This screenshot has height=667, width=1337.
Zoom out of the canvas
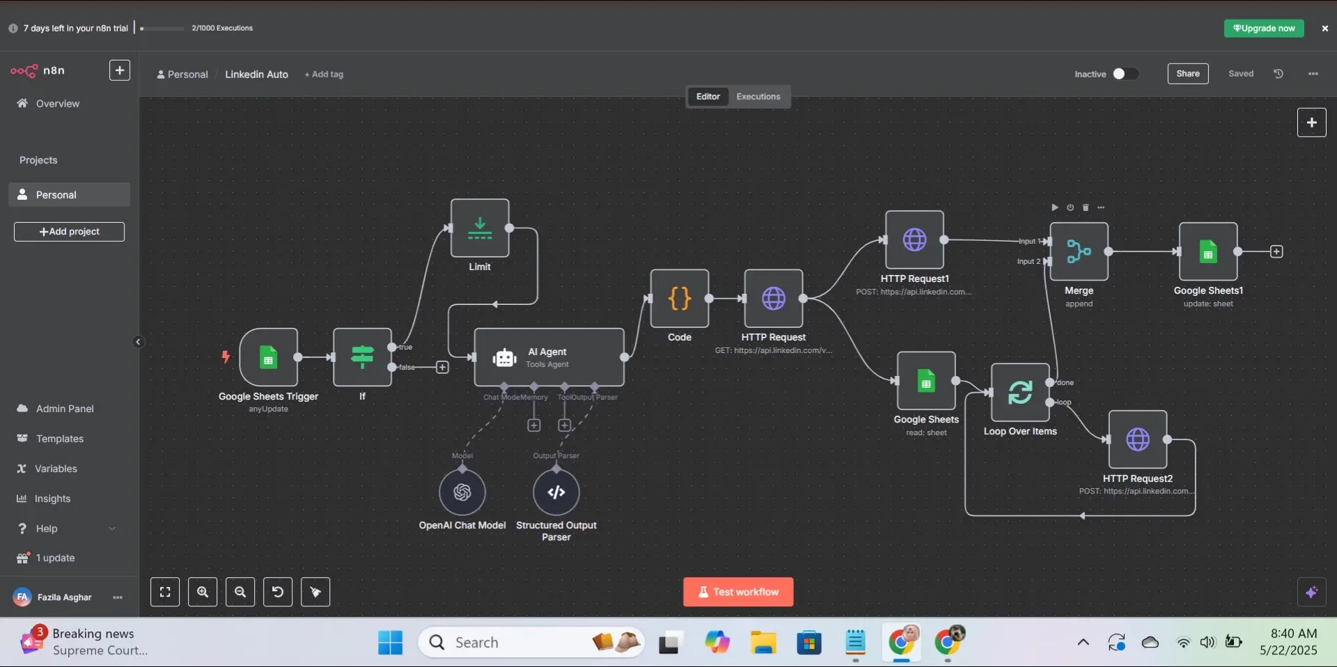[240, 592]
